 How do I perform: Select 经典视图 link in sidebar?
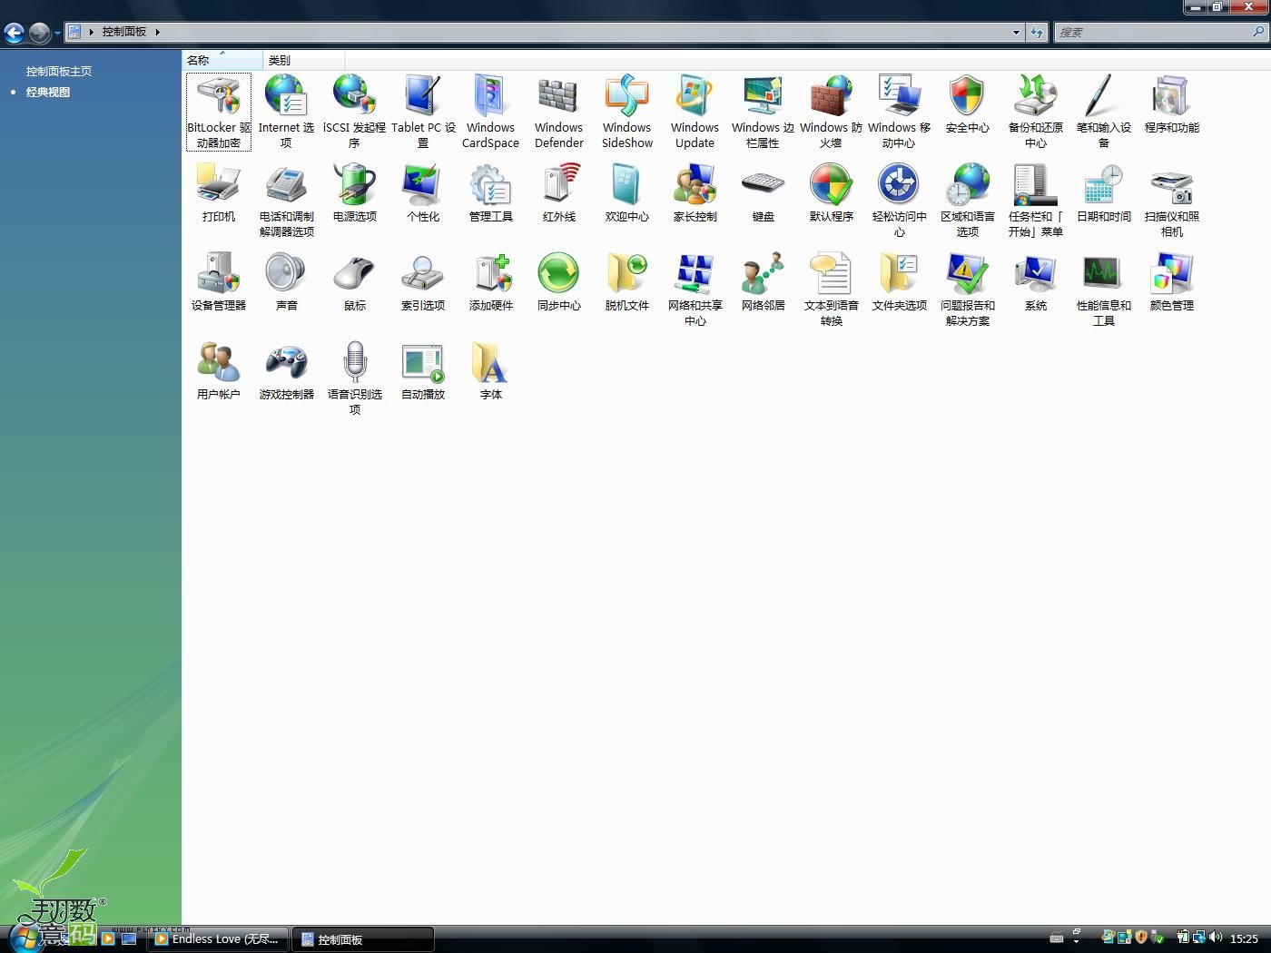[48, 92]
